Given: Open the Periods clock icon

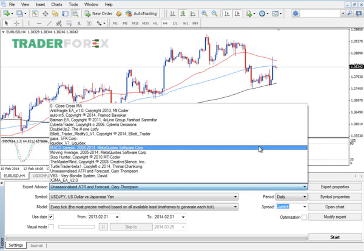Looking at the screenshot, I should (262, 14).
